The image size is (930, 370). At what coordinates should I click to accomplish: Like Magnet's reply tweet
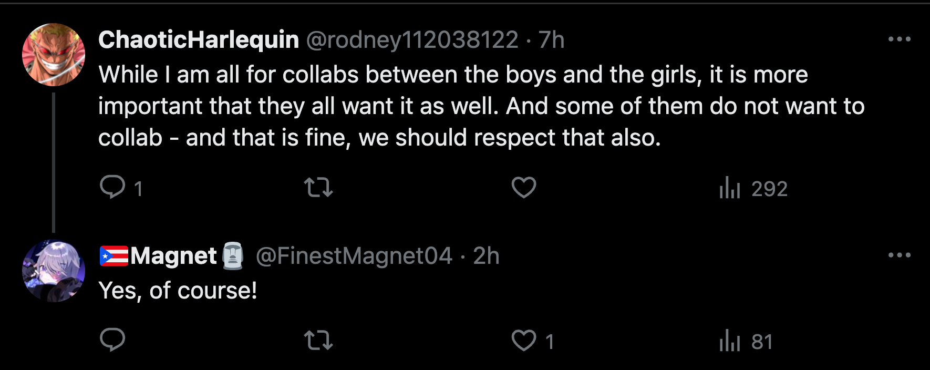pos(524,341)
